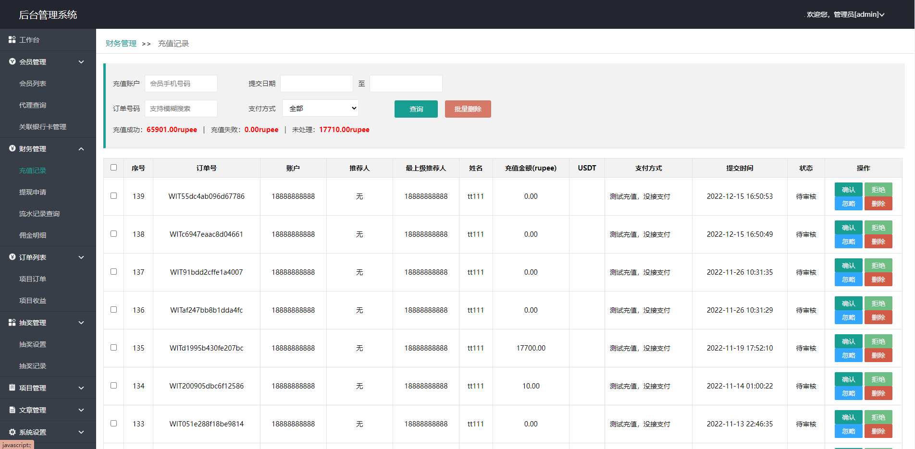Open the admin account dropdown arrow
The image size is (915, 449).
tap(882, 15)
